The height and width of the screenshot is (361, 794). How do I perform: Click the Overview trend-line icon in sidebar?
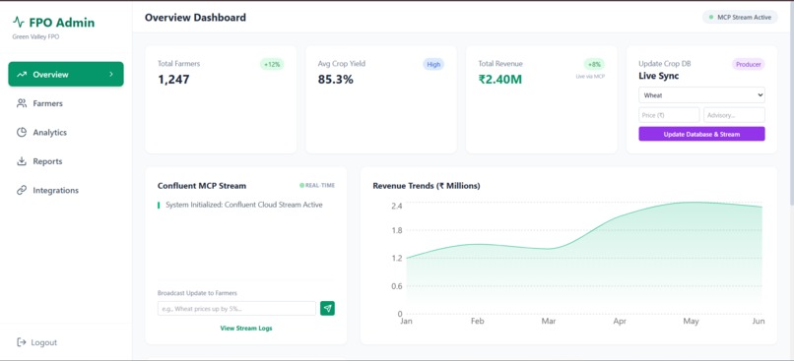22,75
